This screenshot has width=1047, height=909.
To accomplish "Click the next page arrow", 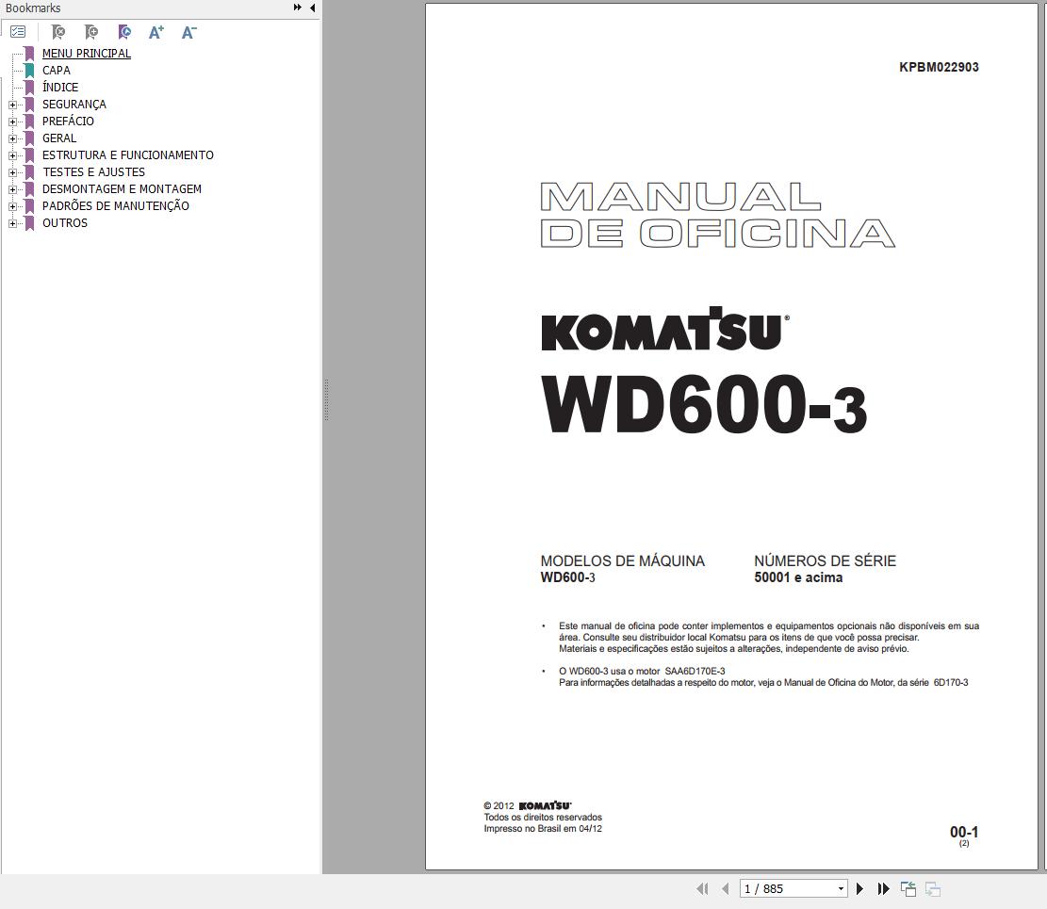I will 859,888.
